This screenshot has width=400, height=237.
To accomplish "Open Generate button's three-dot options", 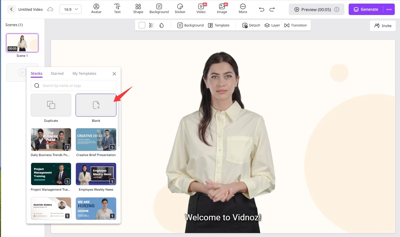I will pyautogui.click(x=389, y=9).
